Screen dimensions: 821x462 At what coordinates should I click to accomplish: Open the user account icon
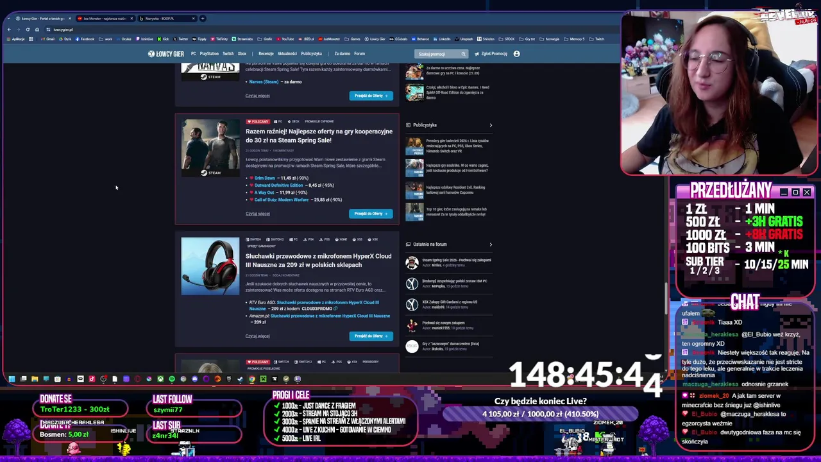point(517,54)
